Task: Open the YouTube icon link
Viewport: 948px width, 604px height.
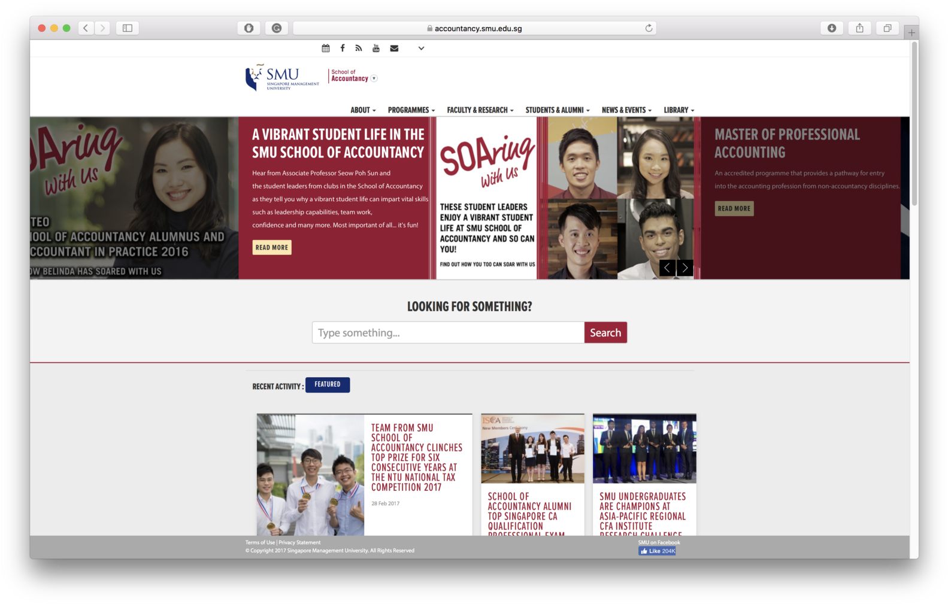Action: (376, 48)
